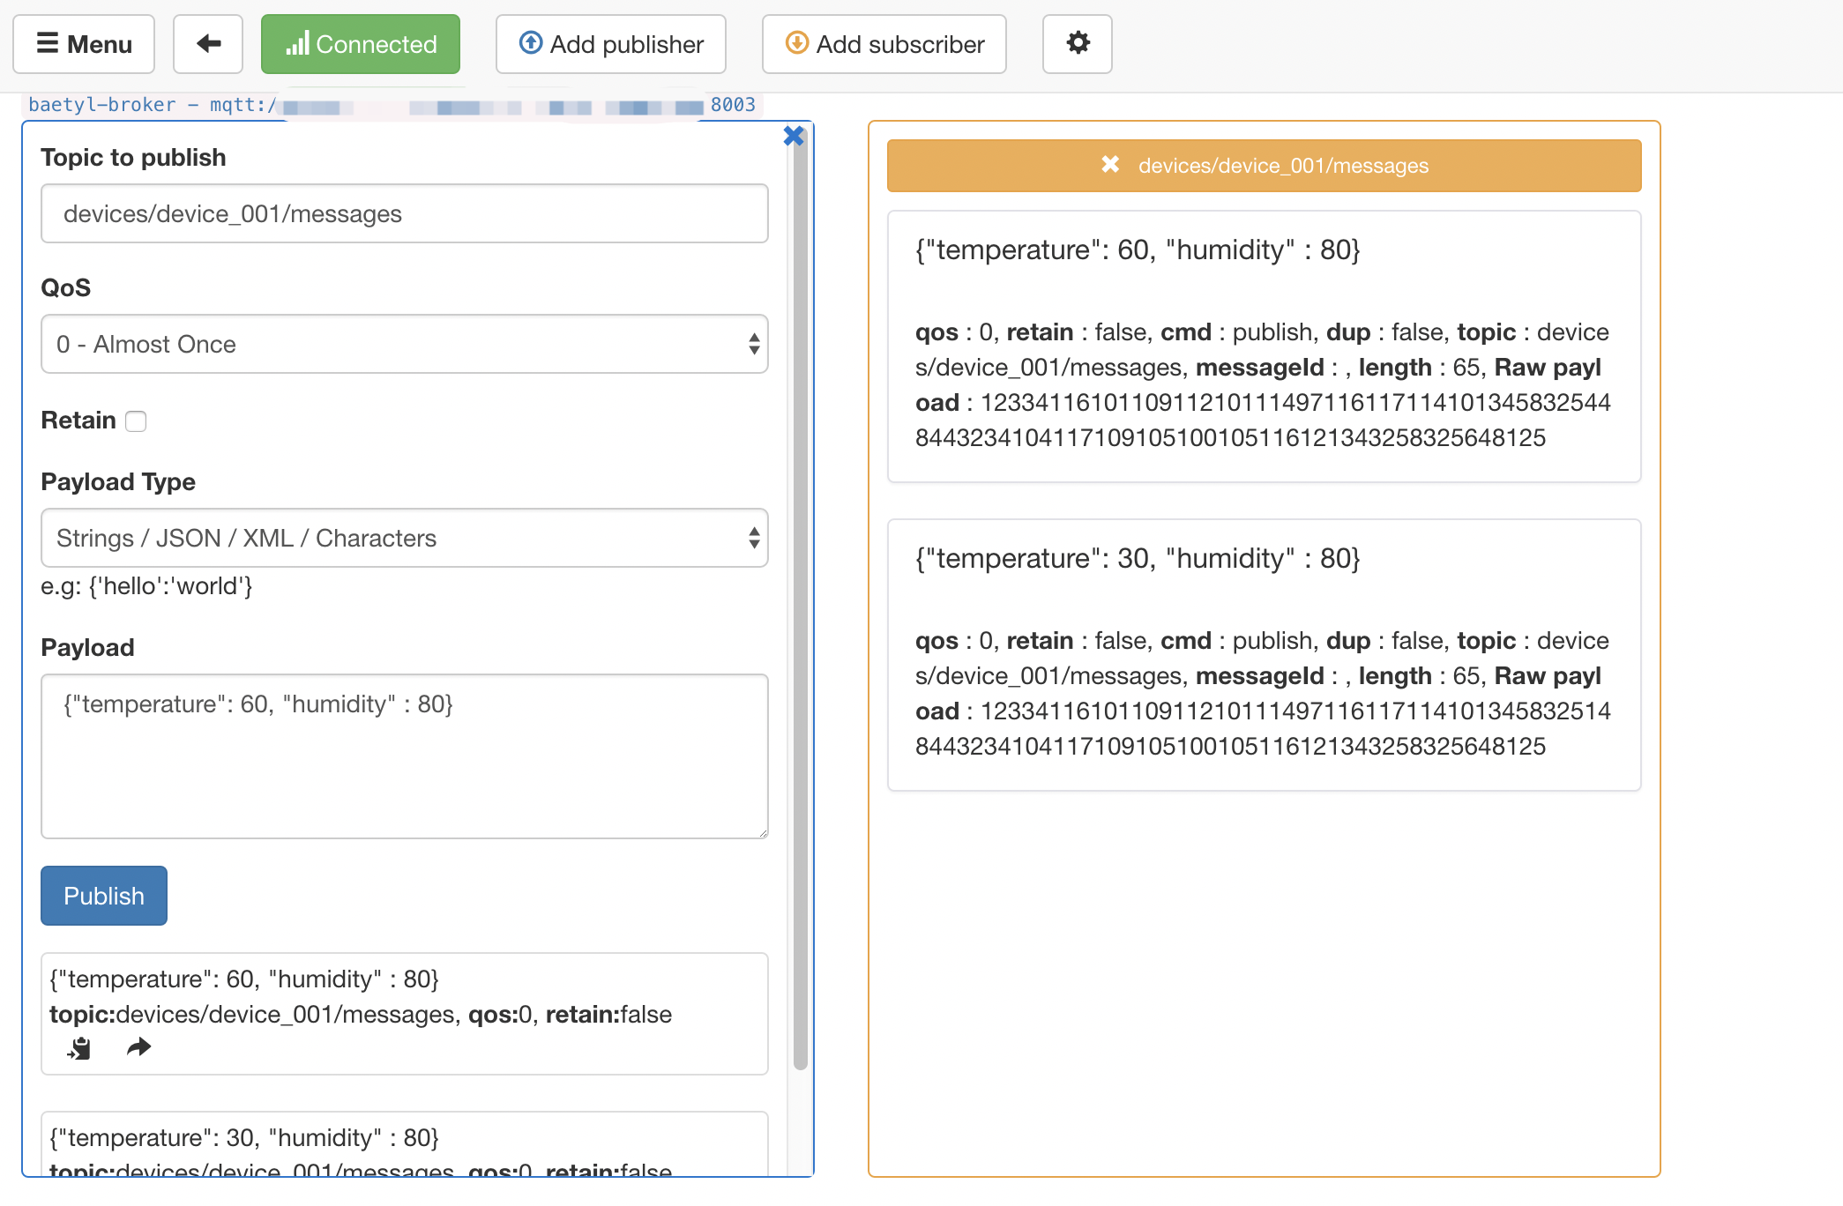
Task: Toggle the Connected status button
Action: click(x=361, y=44)
